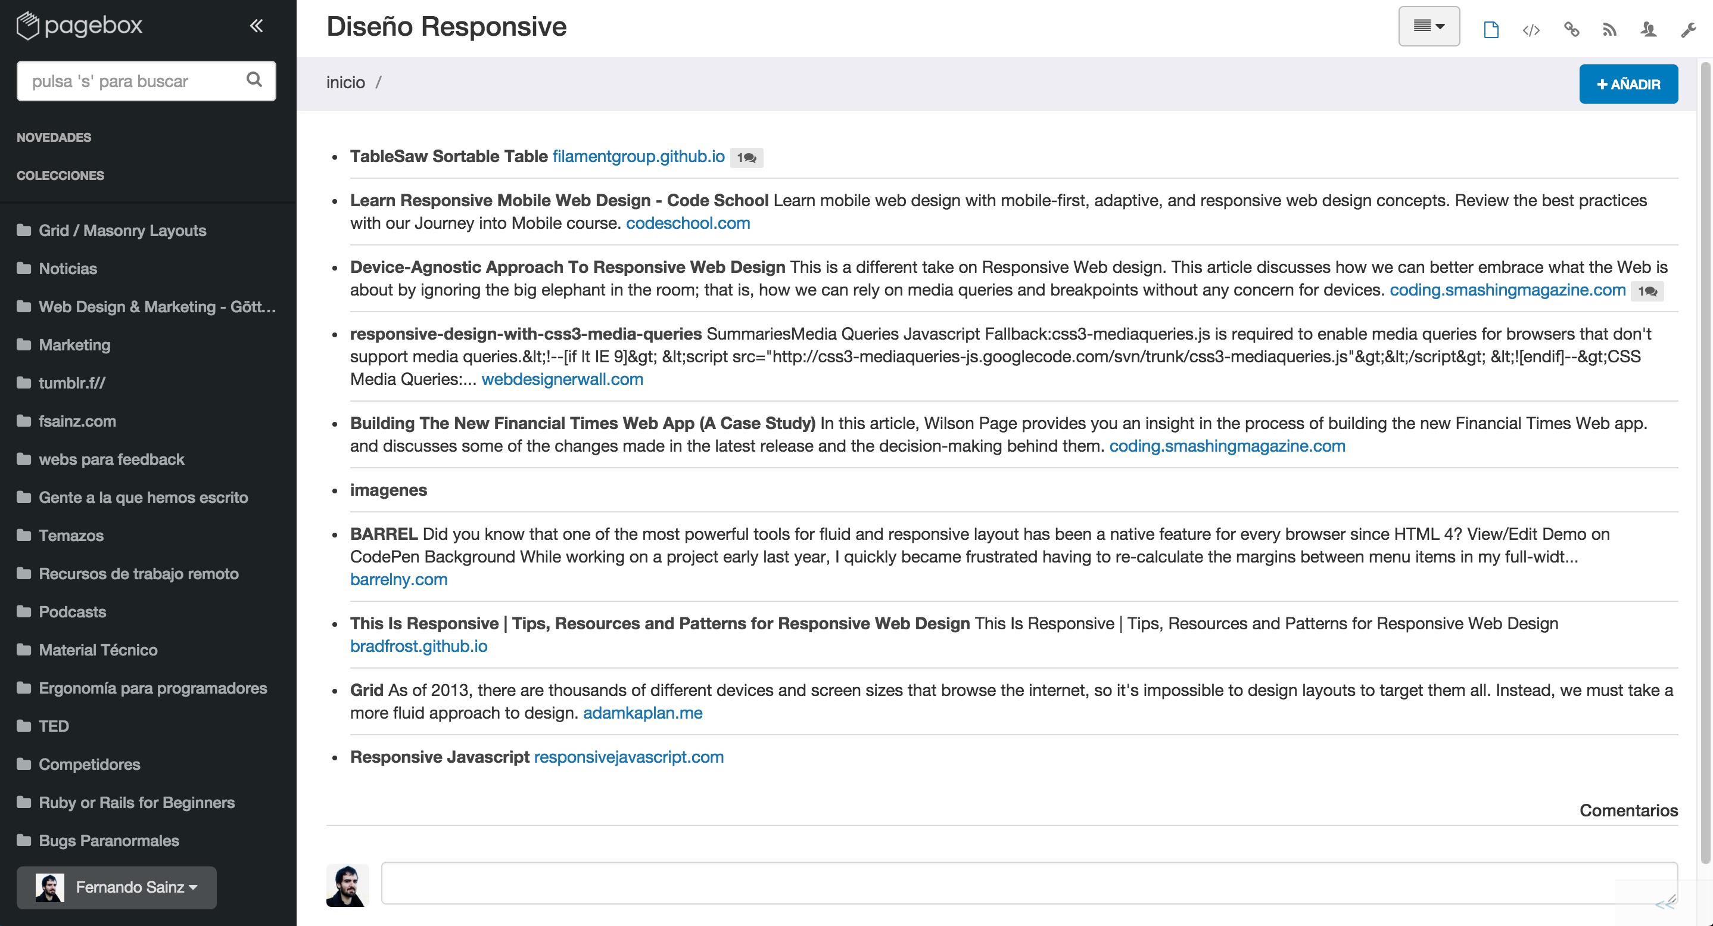Open the Material Técnico folder
Viewport: 1713px width, 926px height.
pyautogui.click(x=98, y=650)
